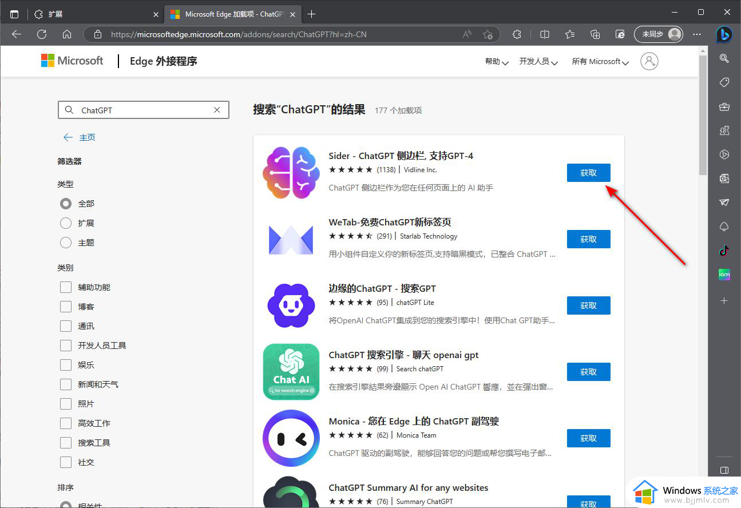Toggle split screen view icon

pyautogui.click(x=545, y=34)
